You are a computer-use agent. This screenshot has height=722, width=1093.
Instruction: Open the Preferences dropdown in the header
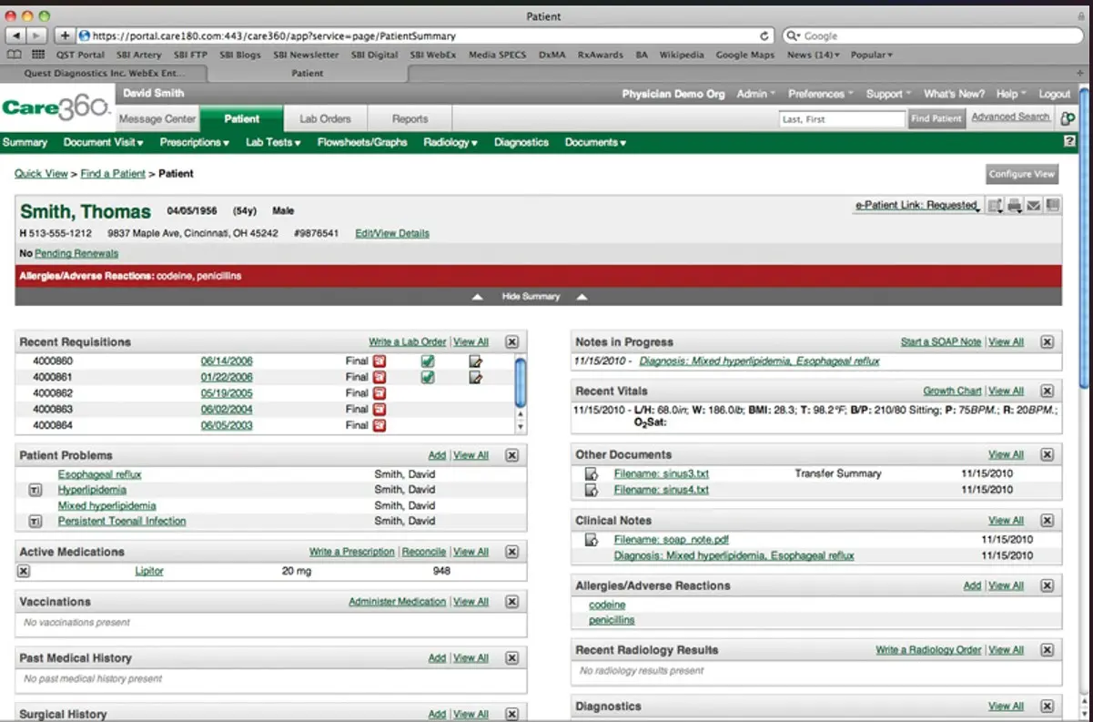click(x=817, y=93)
